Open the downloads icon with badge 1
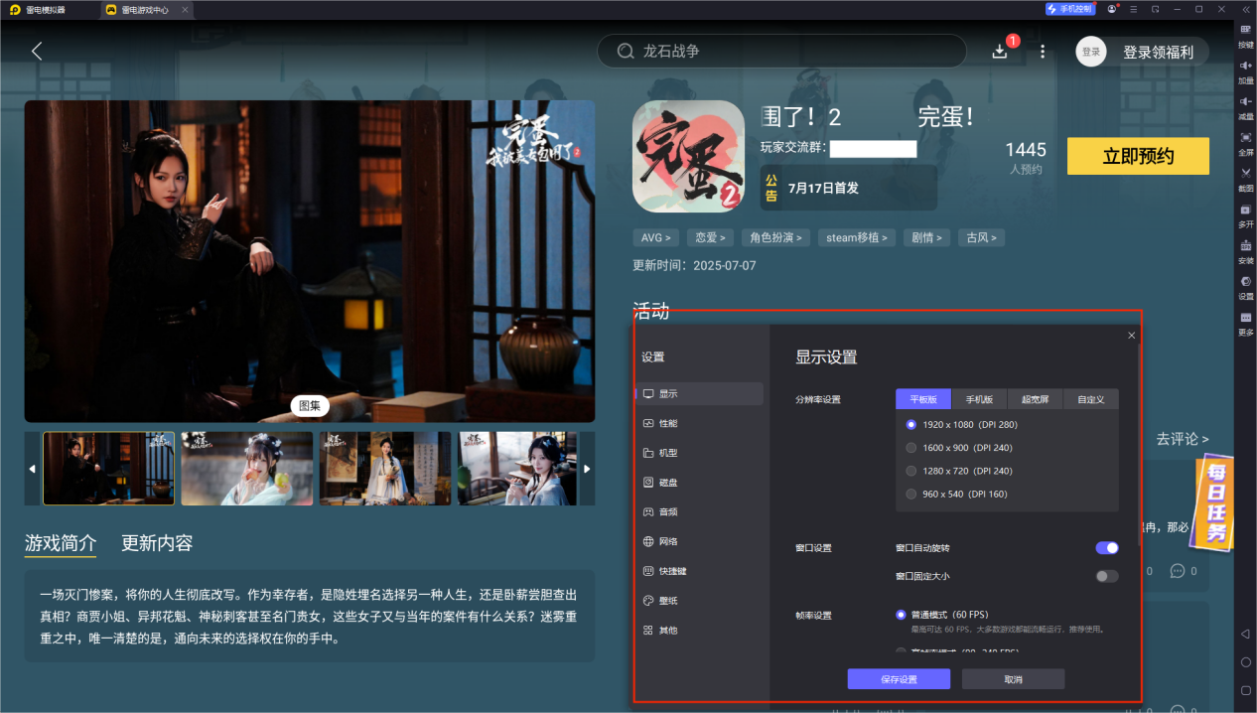1257x713 pixels. click(1000, 51)
